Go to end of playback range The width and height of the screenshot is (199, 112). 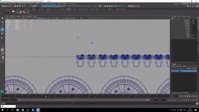(x=197, y=96)
